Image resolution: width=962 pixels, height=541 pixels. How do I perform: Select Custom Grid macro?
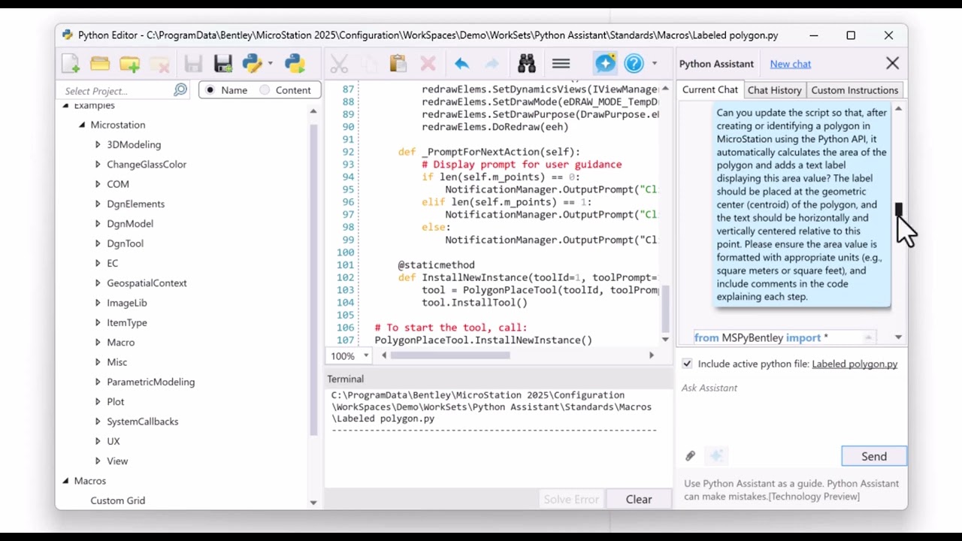pyautogui.click(x=117, y=500)
